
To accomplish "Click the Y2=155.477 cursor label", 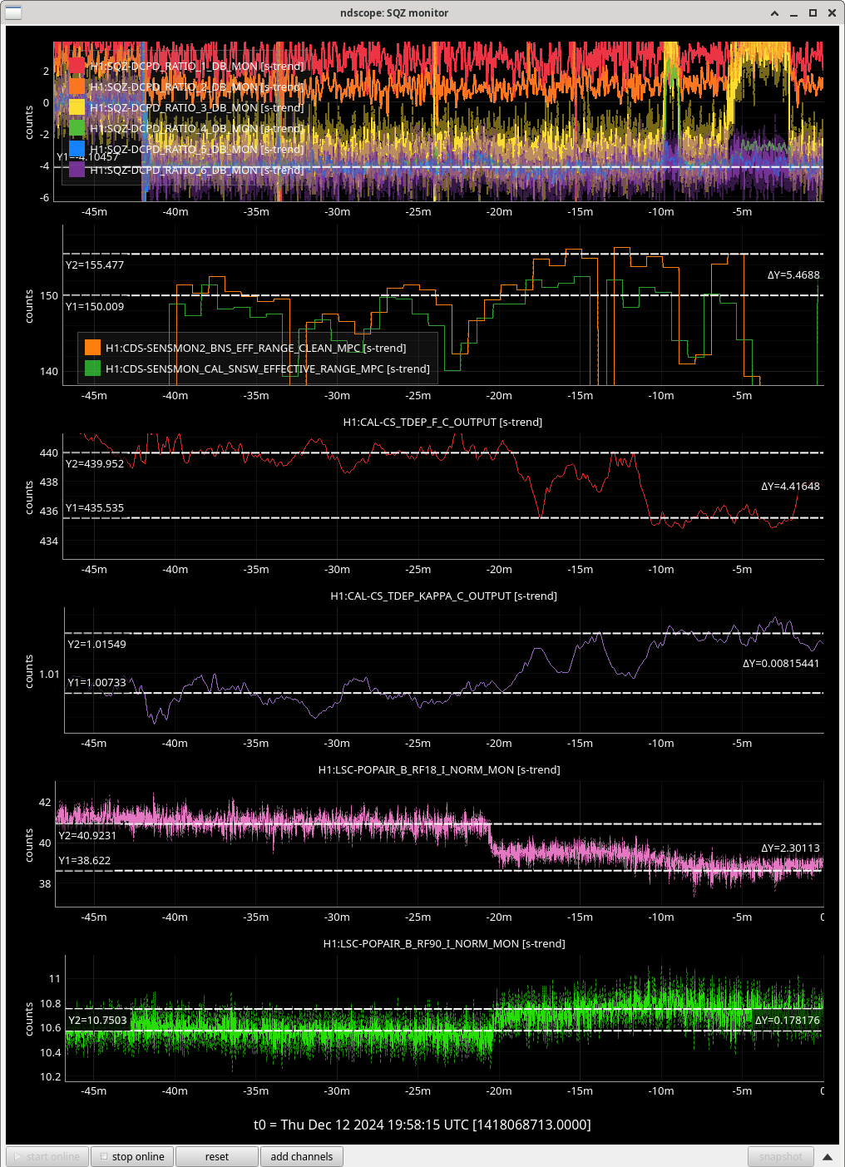I will (x=95, y=265).
